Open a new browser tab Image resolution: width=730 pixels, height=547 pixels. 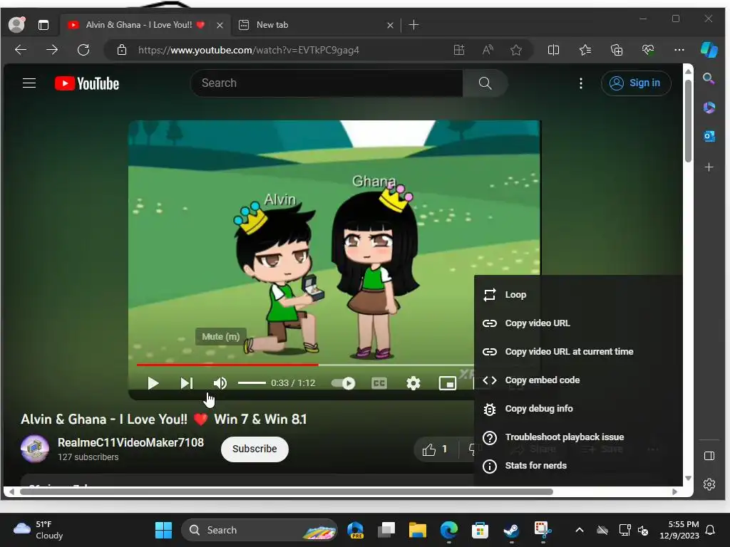point(413,25)
